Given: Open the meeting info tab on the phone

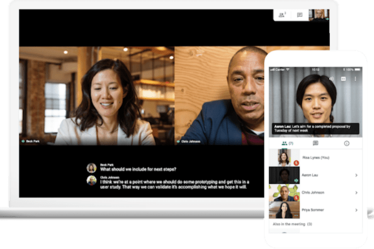Looking at the screenshot, I should click(347, 144).
